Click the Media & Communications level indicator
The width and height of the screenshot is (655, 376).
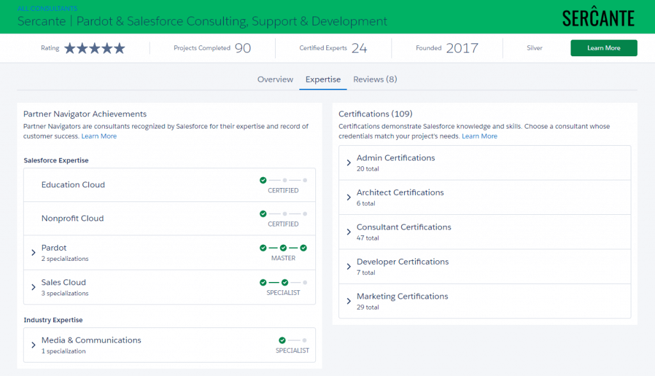coord(292,340)
